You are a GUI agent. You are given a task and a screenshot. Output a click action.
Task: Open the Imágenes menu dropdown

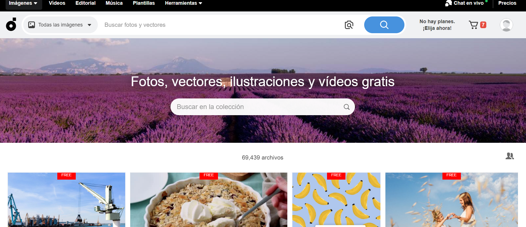pos(23,3)
